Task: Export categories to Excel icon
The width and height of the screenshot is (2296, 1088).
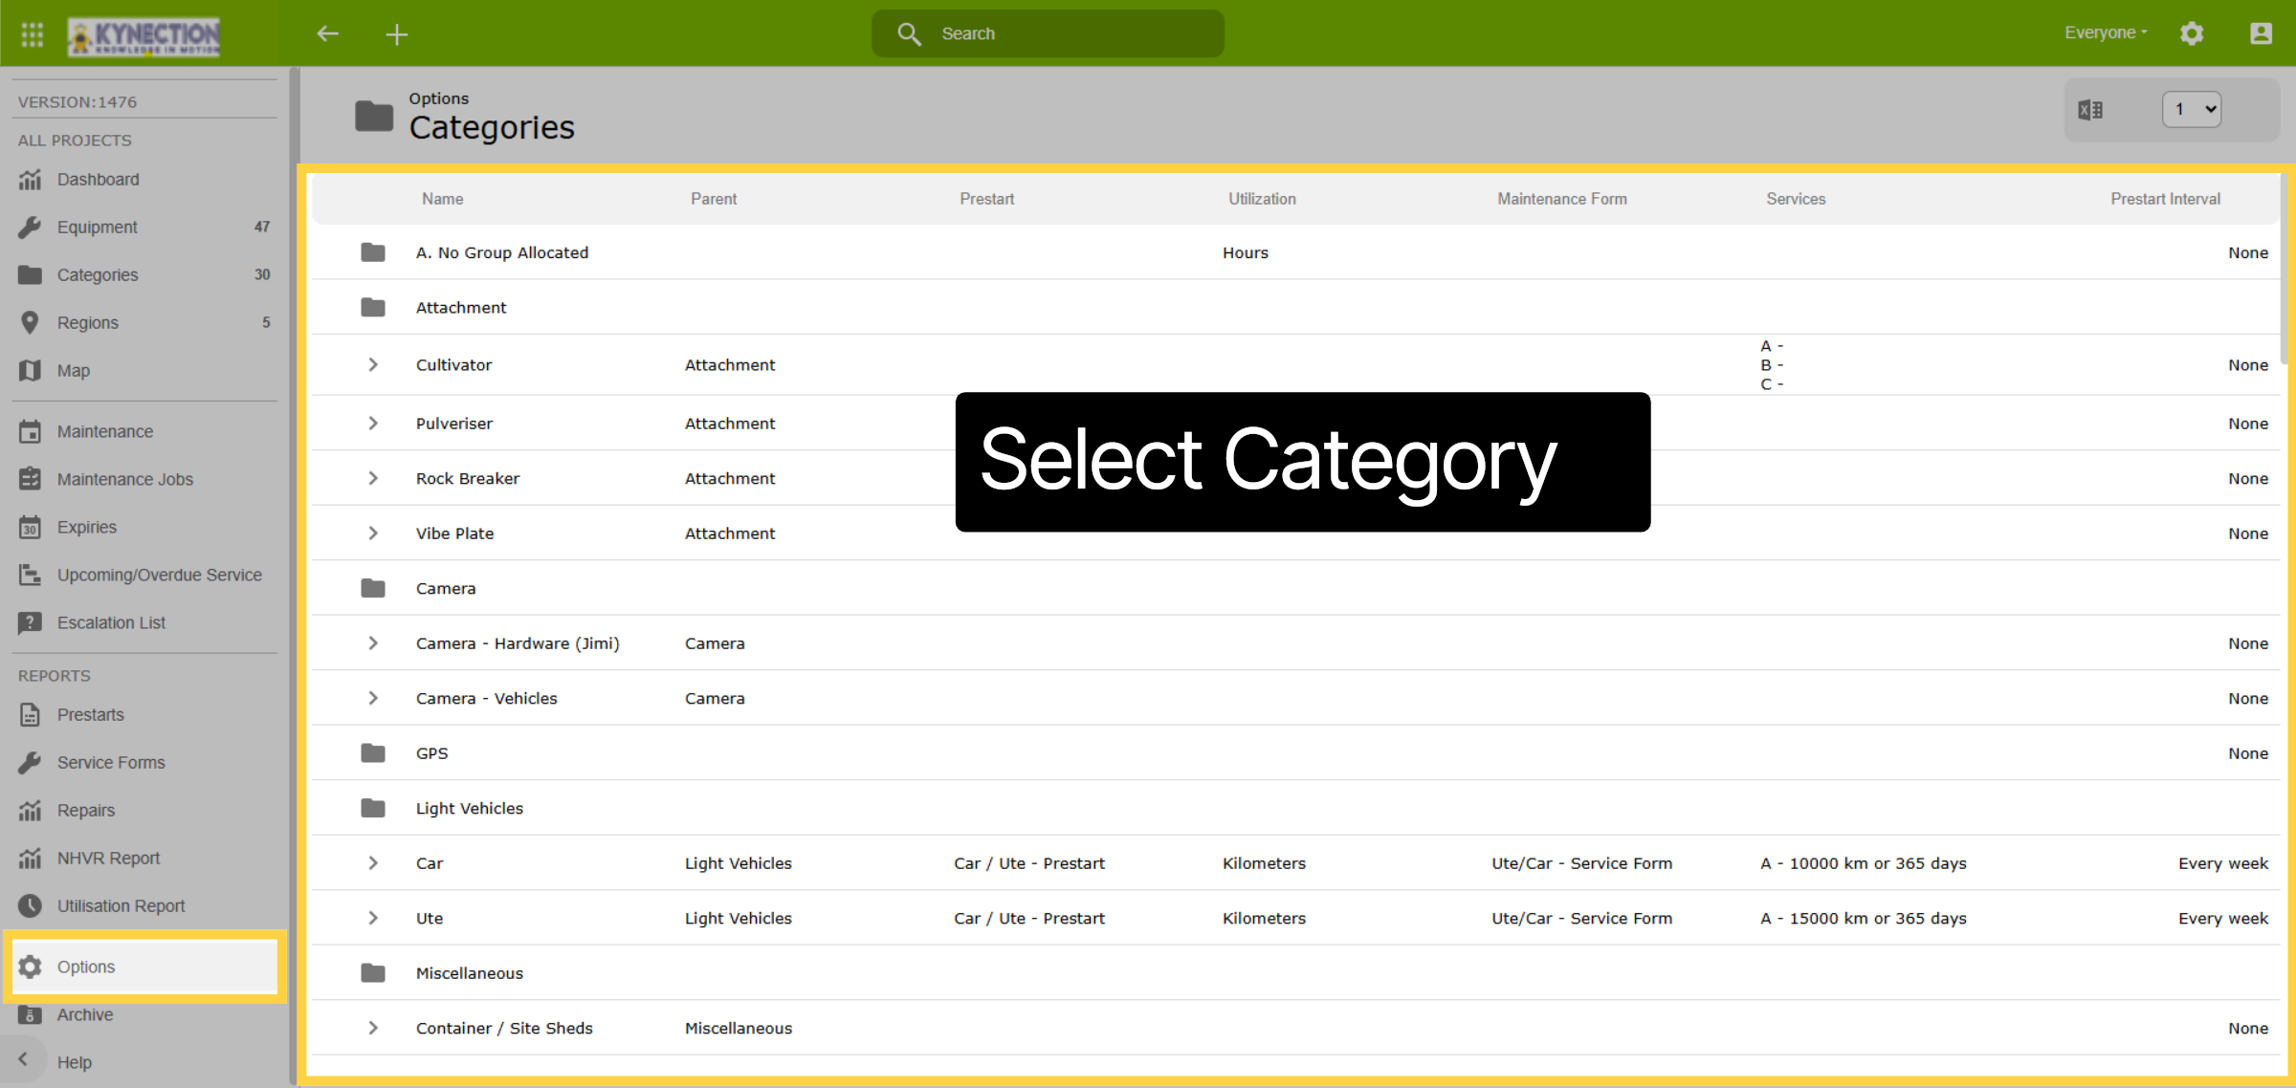Action: 2090,110
